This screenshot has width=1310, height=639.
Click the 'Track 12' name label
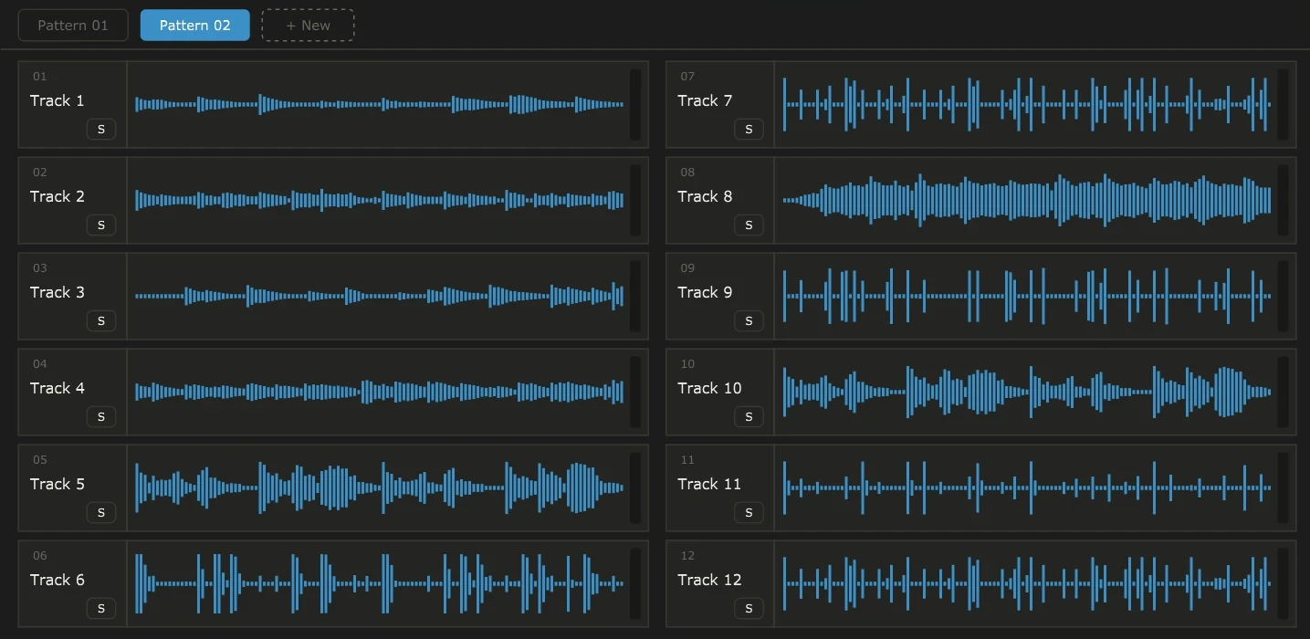tap(709, 580)
